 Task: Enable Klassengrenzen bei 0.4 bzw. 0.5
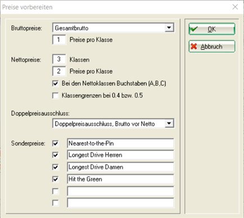(x=55, y=96)
